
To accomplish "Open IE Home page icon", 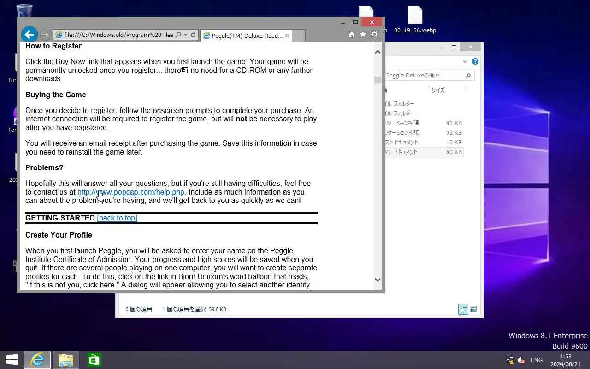I will [x=351, y=35].
